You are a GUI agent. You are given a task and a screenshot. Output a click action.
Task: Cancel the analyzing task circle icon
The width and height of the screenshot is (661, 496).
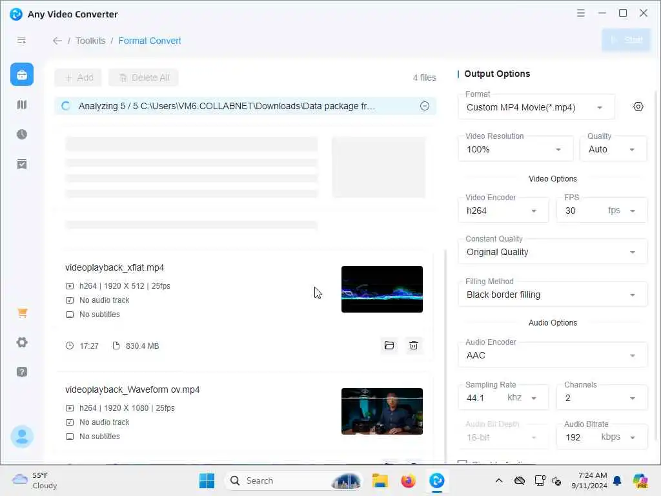point(425,106)
